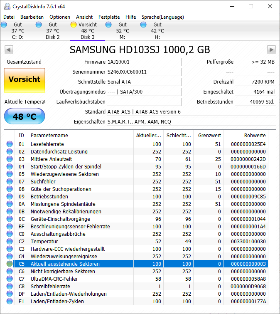Sort by the Grenzwert column header
The image size is (280, 314).
click(209, 135)
